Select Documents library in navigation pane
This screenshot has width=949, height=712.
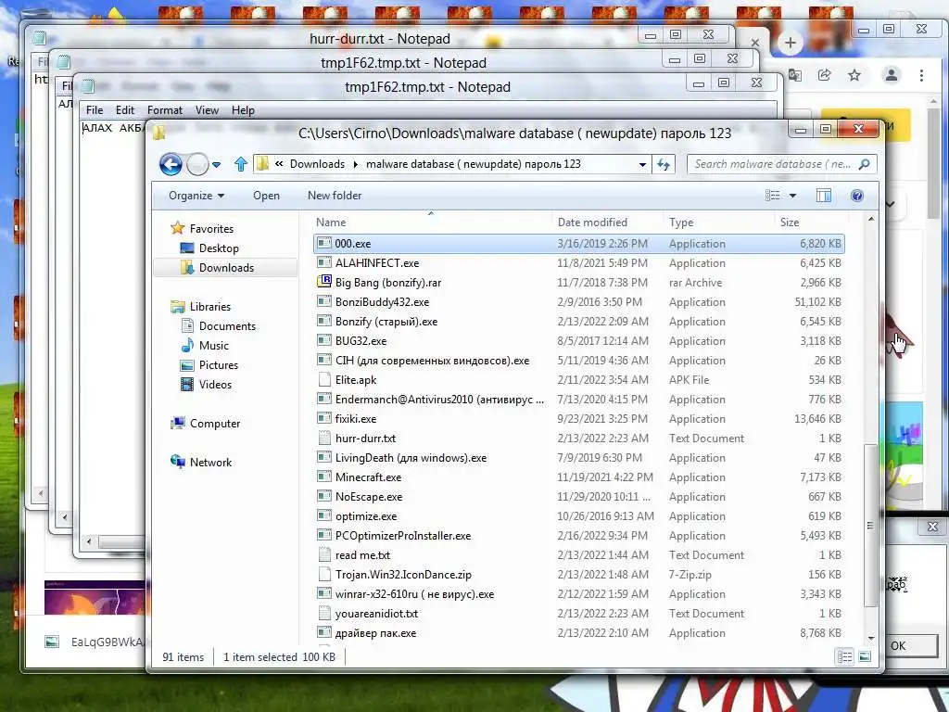point(218,325)
